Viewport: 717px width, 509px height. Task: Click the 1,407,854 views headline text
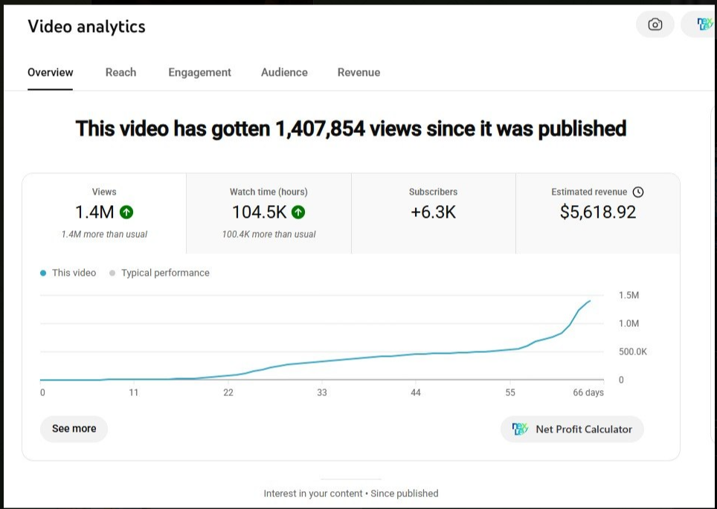(350, 129)
